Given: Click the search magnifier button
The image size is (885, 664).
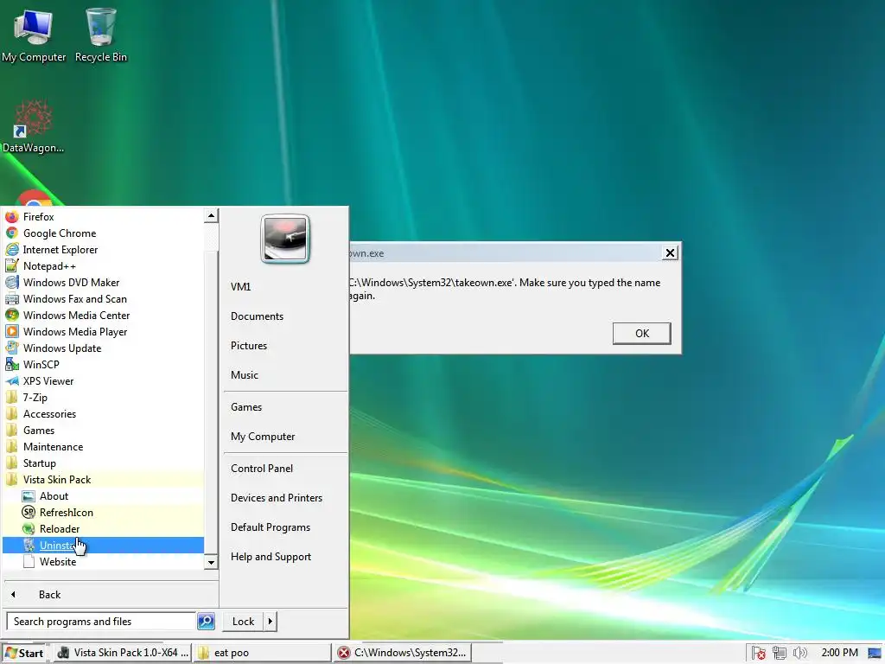Looking at the screenshot, I should point(206,621).
